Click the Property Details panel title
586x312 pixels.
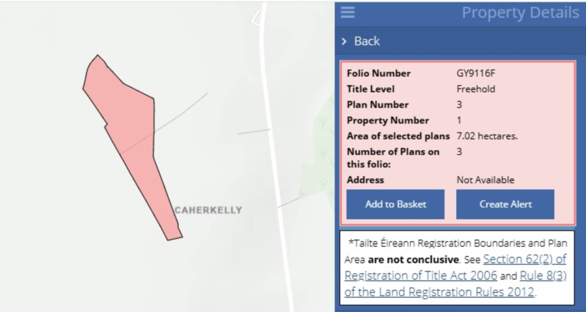click(520, 12)
